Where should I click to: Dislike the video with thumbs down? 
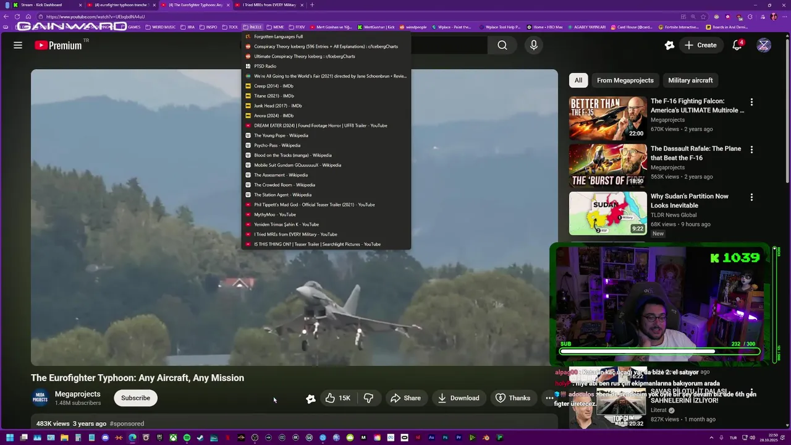(x=368, y=398)
